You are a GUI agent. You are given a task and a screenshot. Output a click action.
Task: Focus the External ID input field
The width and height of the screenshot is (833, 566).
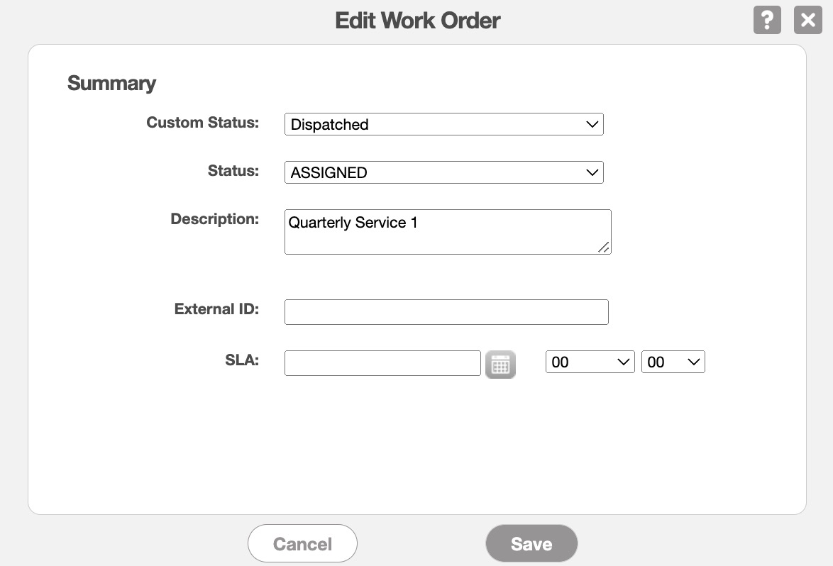pyautogui.click(x=446, y=312)
